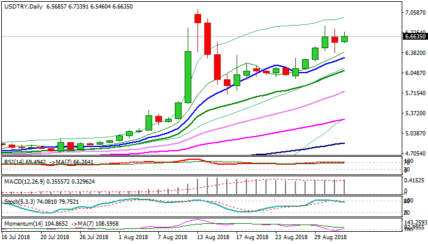Click the 23 Aug 2018 date marker

(290, 236)
